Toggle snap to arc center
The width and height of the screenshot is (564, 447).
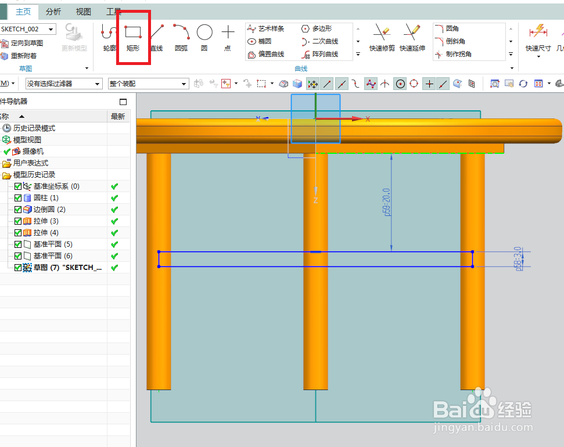tap(400, 84)
